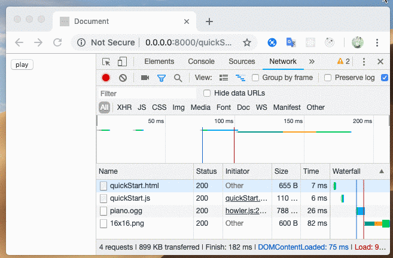
Task: Toggle the capture screenshots camera icon
Action: pyautogui.click(x=145, y=78)
